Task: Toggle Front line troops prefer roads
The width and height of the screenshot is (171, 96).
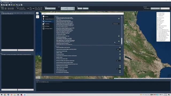Action: 120,59
